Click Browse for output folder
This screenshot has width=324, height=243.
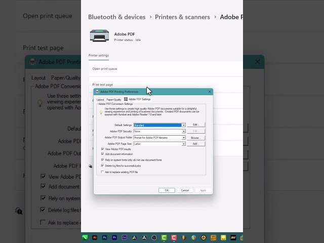point(196,138)
